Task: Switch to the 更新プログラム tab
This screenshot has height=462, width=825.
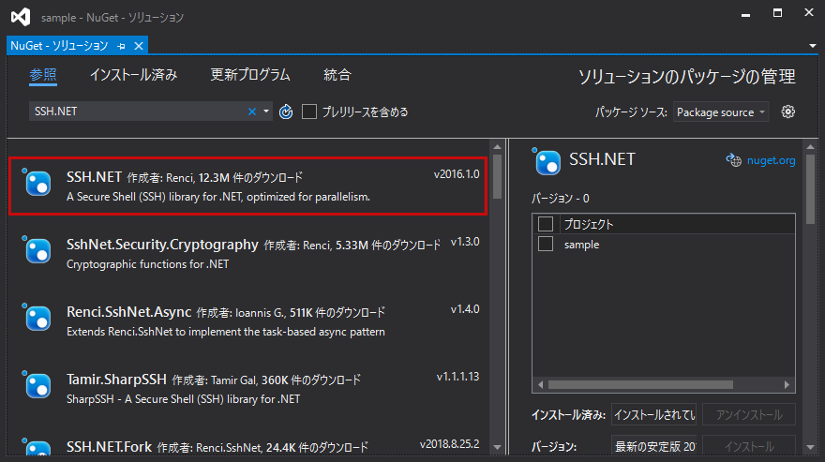Action: [250, 75]
